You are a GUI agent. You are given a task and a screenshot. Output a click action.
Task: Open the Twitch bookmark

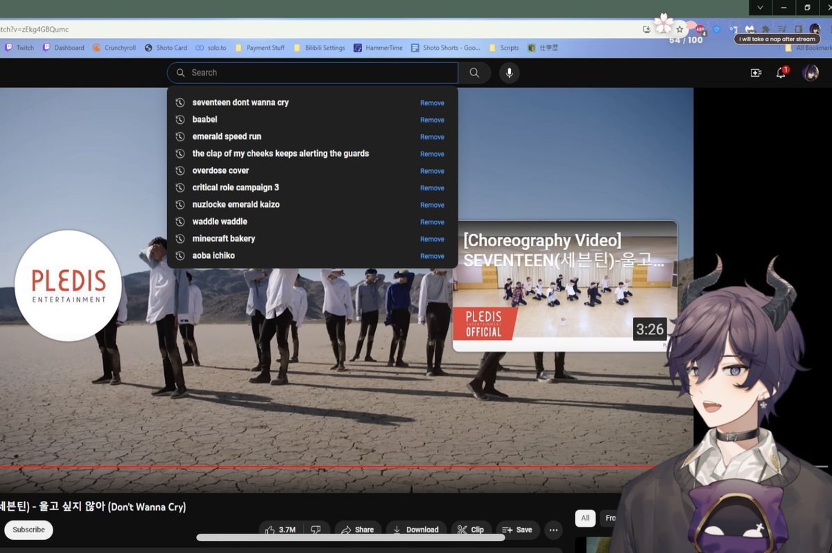coord(19,48)
